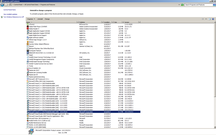Click the Microsoft .NET Framework 4.5.1 icon
Viewport: 216px width, 135px height.
coord(28,79)
